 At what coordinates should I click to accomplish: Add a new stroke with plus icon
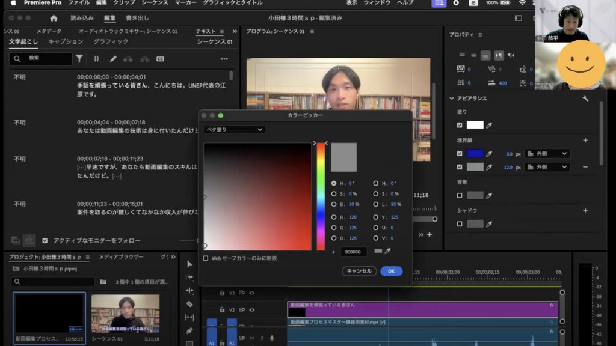point(585,140)
